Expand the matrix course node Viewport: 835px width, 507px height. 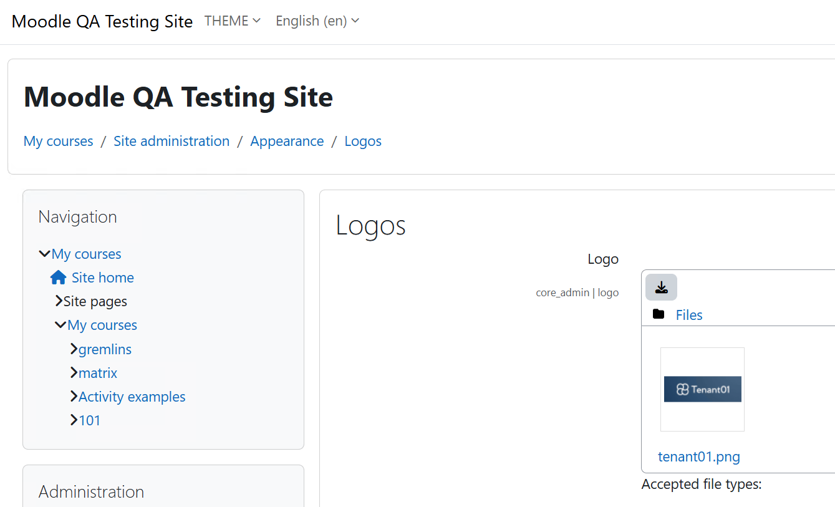74,372
